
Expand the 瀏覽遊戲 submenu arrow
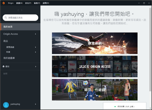coord(35,47)
